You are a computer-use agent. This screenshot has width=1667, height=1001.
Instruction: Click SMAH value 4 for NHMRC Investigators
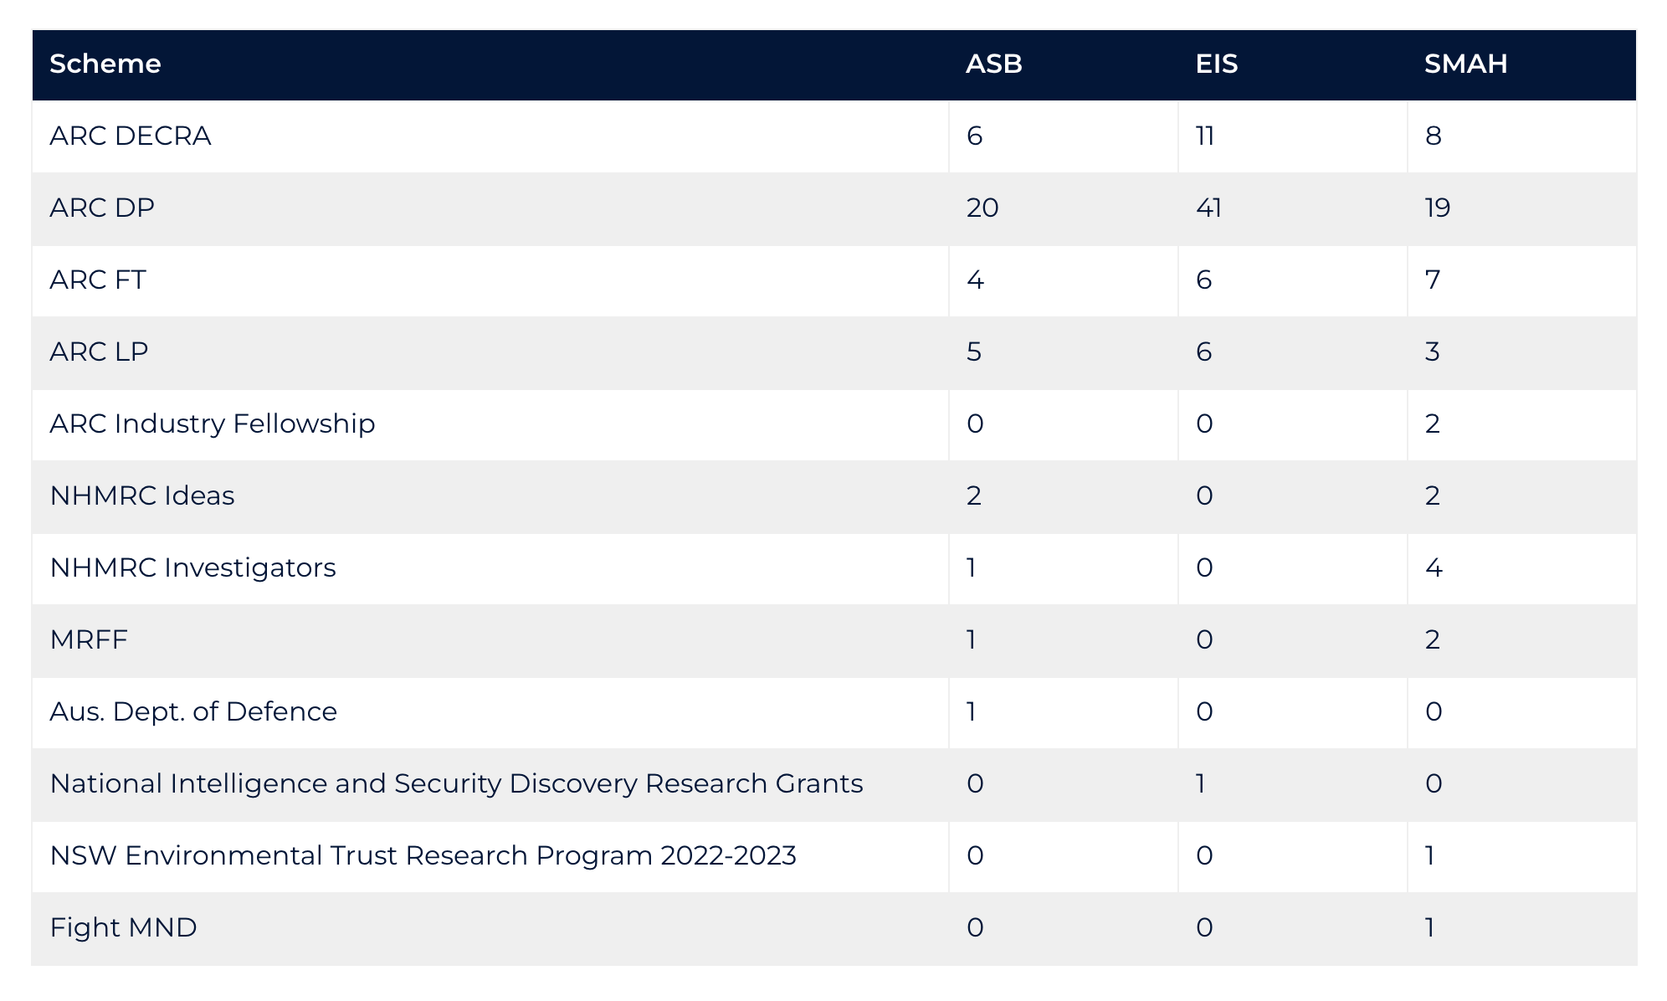(1434, 567)
